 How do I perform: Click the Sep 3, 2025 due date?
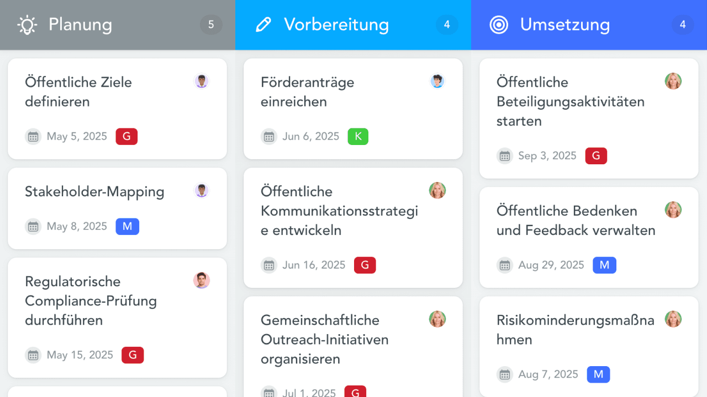547,156
